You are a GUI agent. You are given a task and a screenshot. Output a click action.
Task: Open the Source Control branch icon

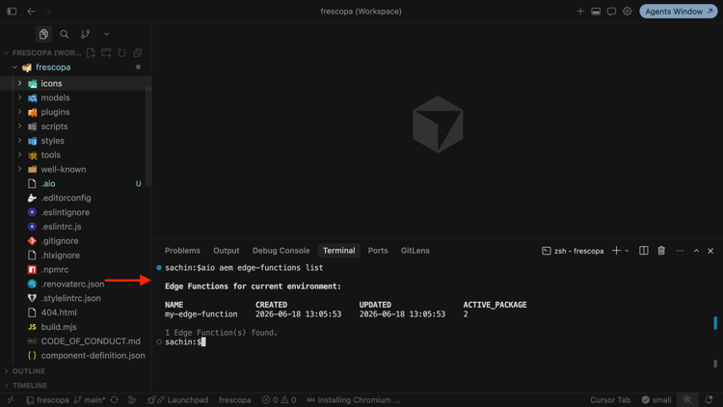pyautogui.click(x=85, y=34)
